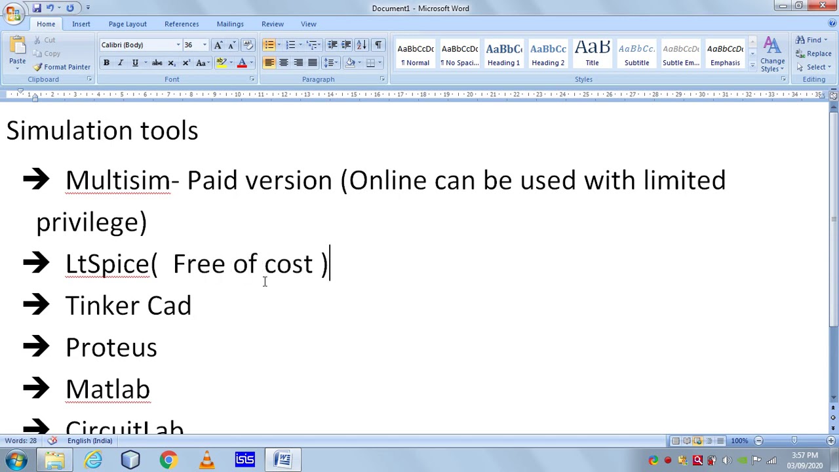The image size is (839, 472).
Task: Zoom in with the plus button
Action: point(831,441)
